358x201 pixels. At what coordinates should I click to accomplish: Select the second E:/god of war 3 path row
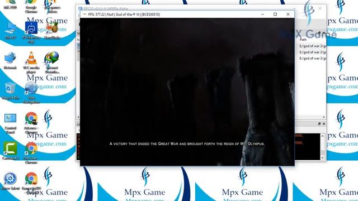pos(312,52)
